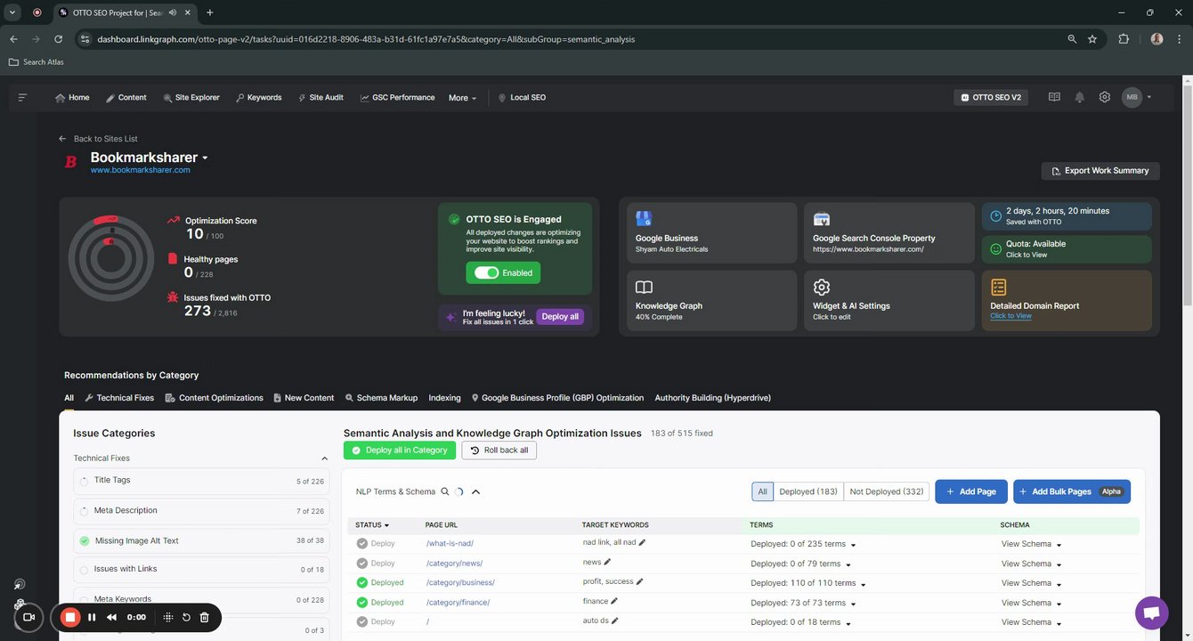Click the Export Work Summary button
The image size is (1193, 641).
[x=1100, y=171]
